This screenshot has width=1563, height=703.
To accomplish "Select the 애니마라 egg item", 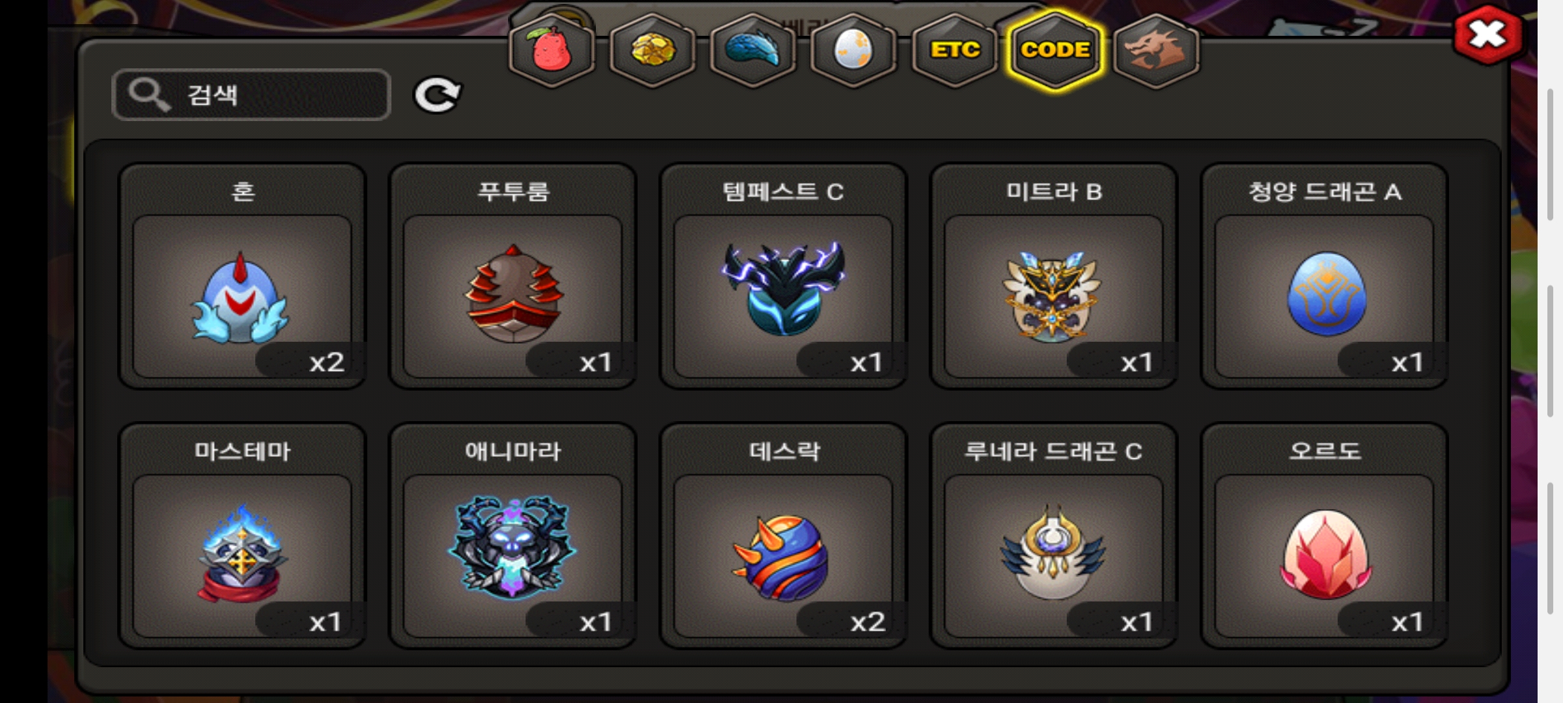I will click(513, 536).
